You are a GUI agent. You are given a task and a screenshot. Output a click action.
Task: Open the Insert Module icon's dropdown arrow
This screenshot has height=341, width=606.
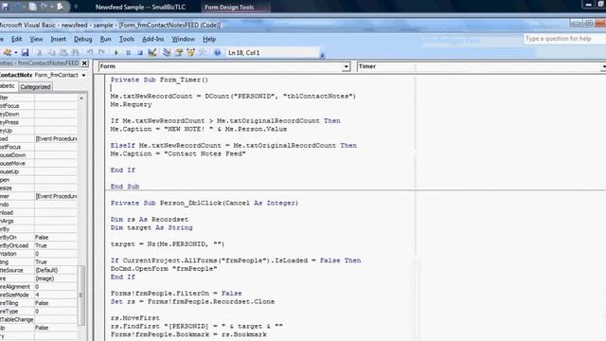point(16,53)
